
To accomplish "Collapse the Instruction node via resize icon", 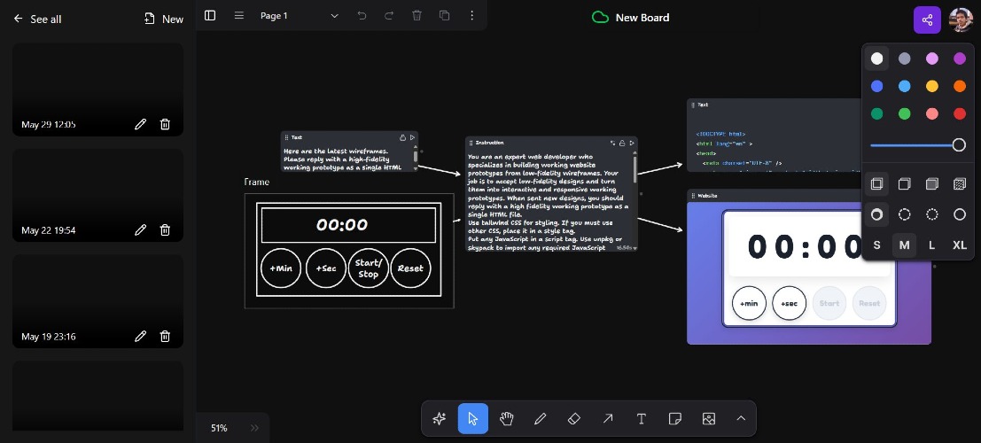I will pos(612,143).
